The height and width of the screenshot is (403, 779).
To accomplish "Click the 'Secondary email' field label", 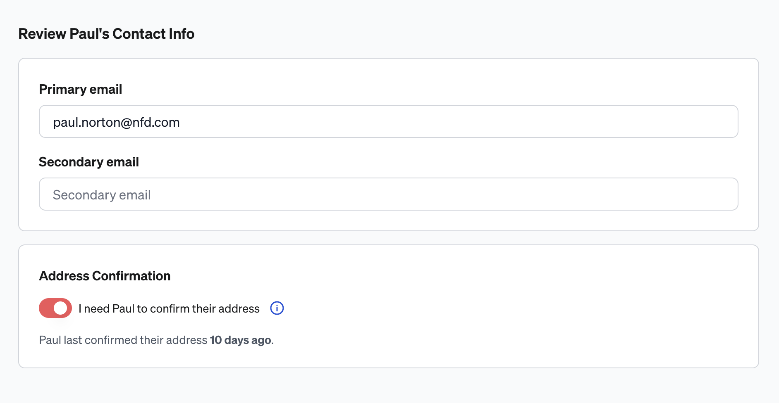I will point(88,162).
